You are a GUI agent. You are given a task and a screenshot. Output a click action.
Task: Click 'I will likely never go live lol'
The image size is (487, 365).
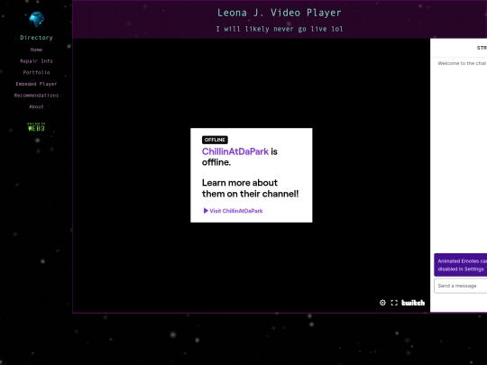coord(280,29)
